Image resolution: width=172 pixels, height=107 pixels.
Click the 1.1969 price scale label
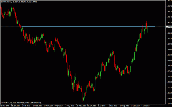click(169, 98)
